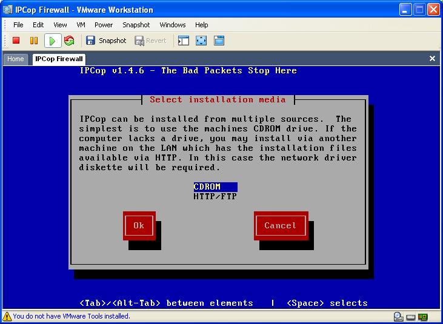Viewport: 443px width, 324px height.
Task: Open the File menu
Action: click(x=18, y=25)
